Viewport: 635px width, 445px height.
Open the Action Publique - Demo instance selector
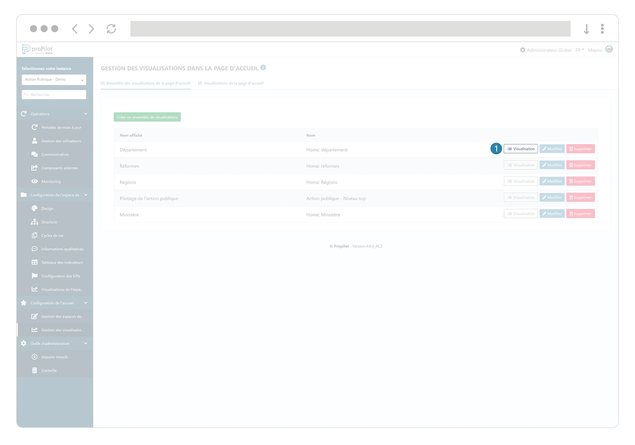[53, 79]
